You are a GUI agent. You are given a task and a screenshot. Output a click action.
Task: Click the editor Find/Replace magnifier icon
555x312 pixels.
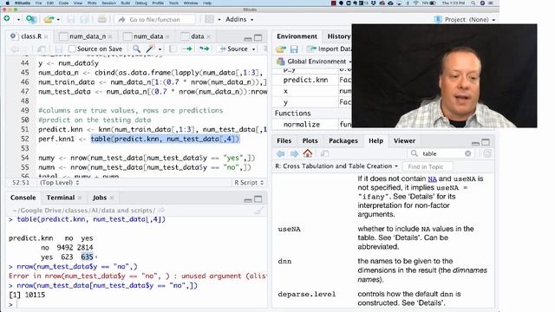[x=136, y=49]
